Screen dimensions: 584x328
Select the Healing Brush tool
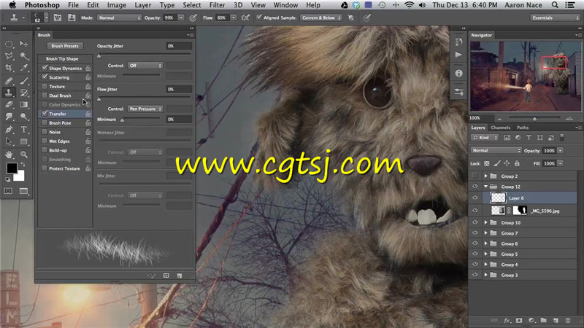[9, 80]
